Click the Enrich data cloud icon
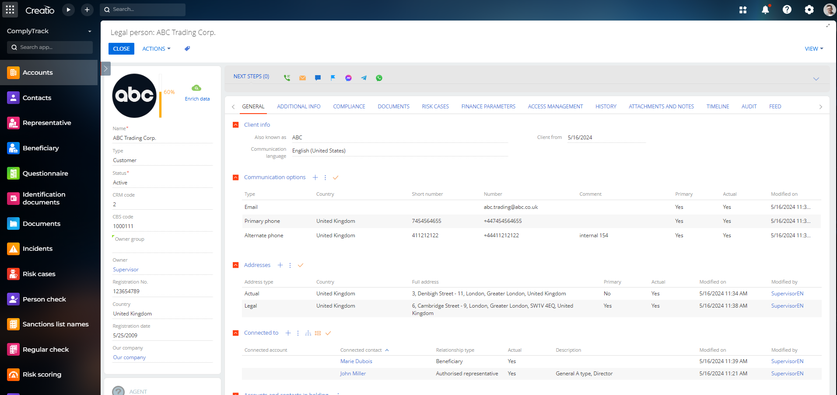The height and width of the screenshot is (395, 837). pyautogui.click(x=196, y=88)
